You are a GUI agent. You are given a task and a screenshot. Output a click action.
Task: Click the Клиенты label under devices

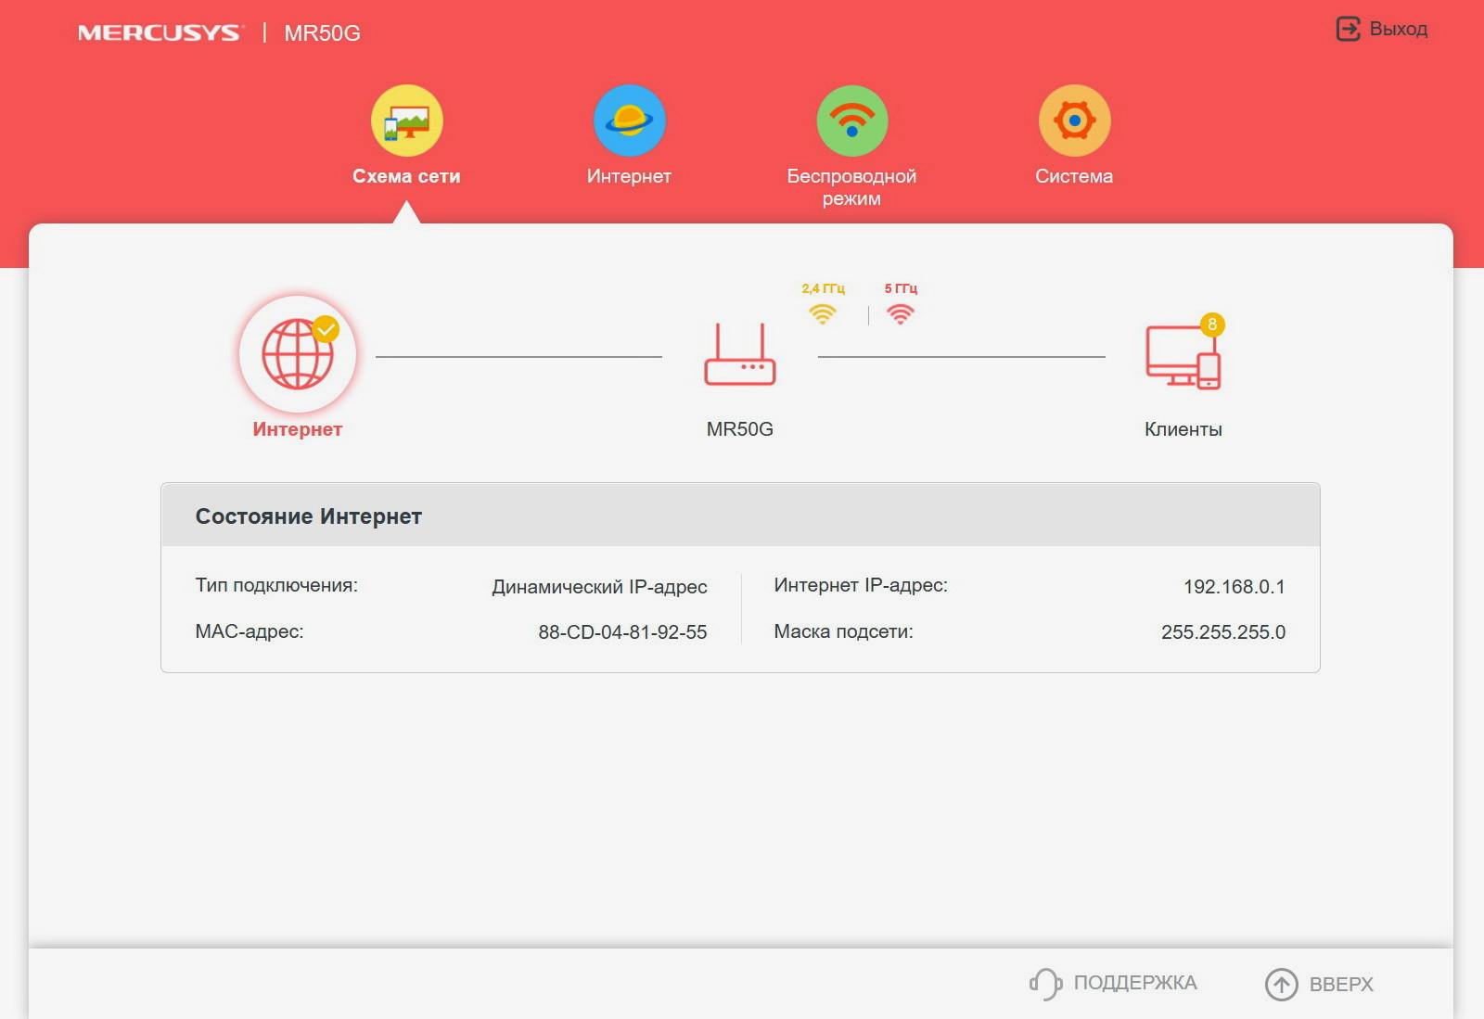[1183, 429]
